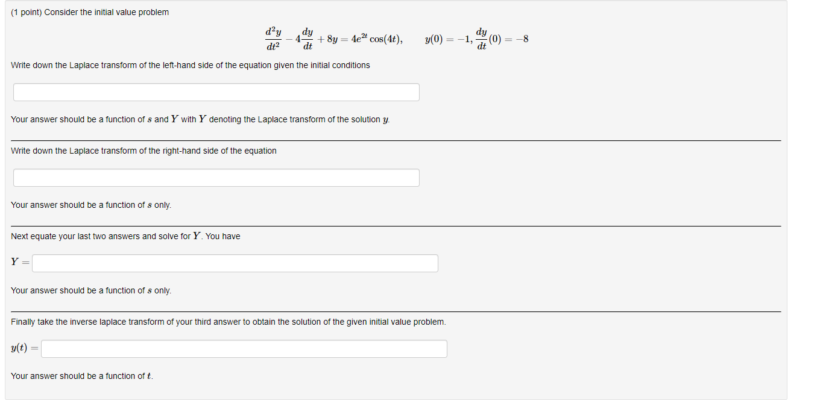The image size is (817, 400).
Task: Click the Laplace transform left-hand side answer field
Action: coord(216,92)
